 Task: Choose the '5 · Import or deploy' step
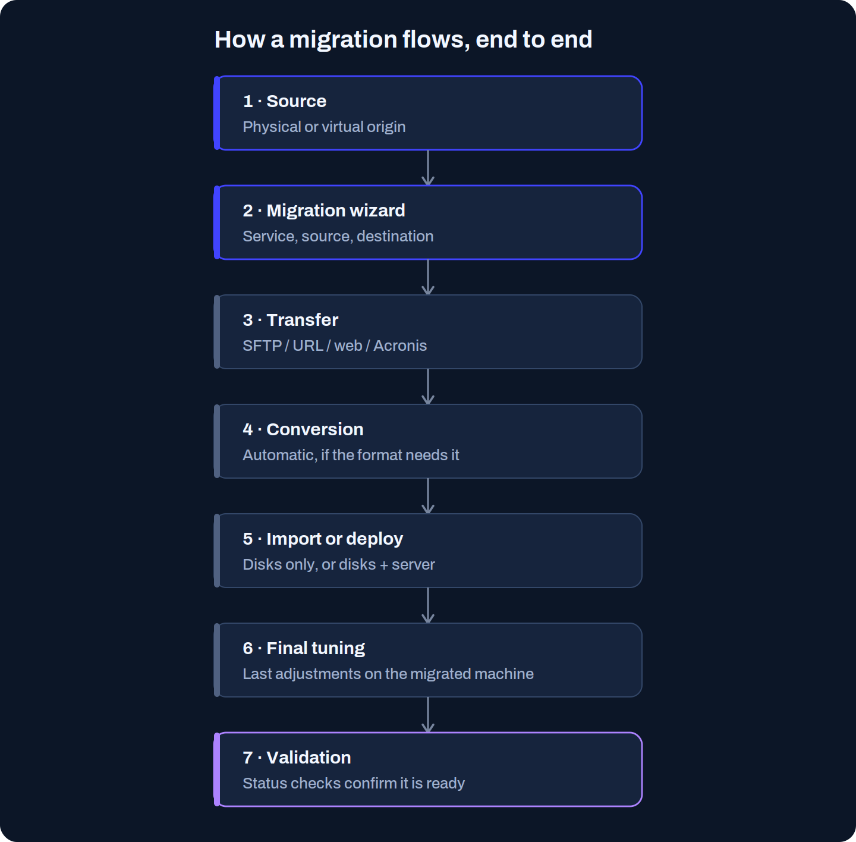[x=428, y=551]
